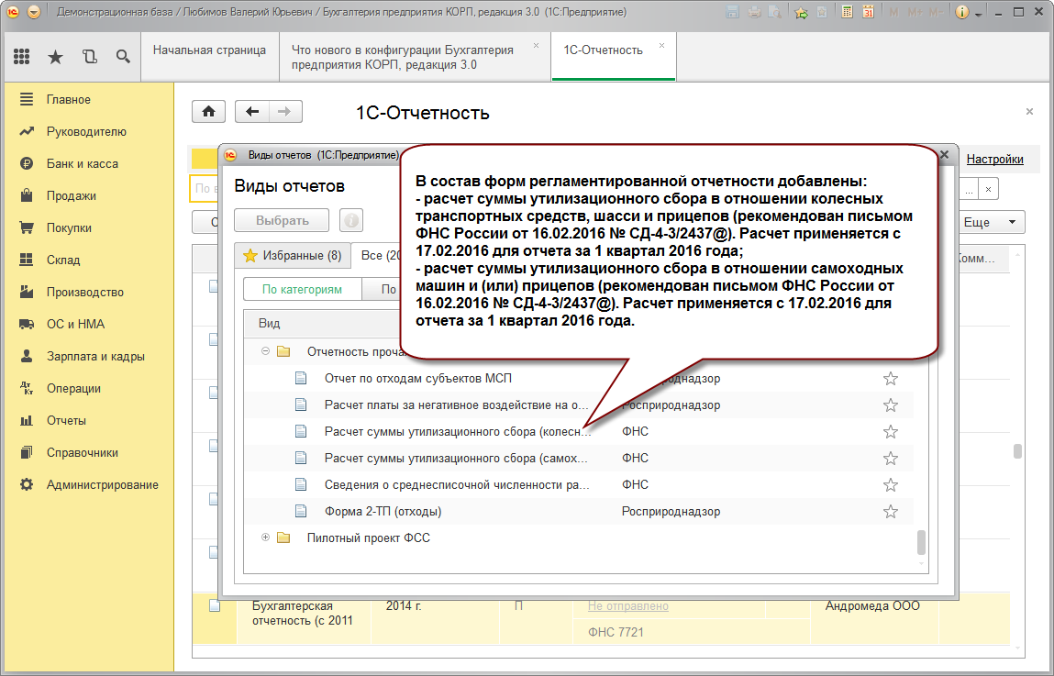This screenshot has width=1054, height=676.
Task: Switch to the Избранные (8) tab
Action: tap(292, 256)
